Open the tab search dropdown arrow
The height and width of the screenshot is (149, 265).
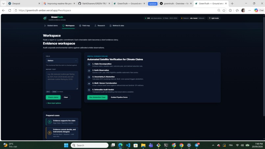[x=3, y=4]
